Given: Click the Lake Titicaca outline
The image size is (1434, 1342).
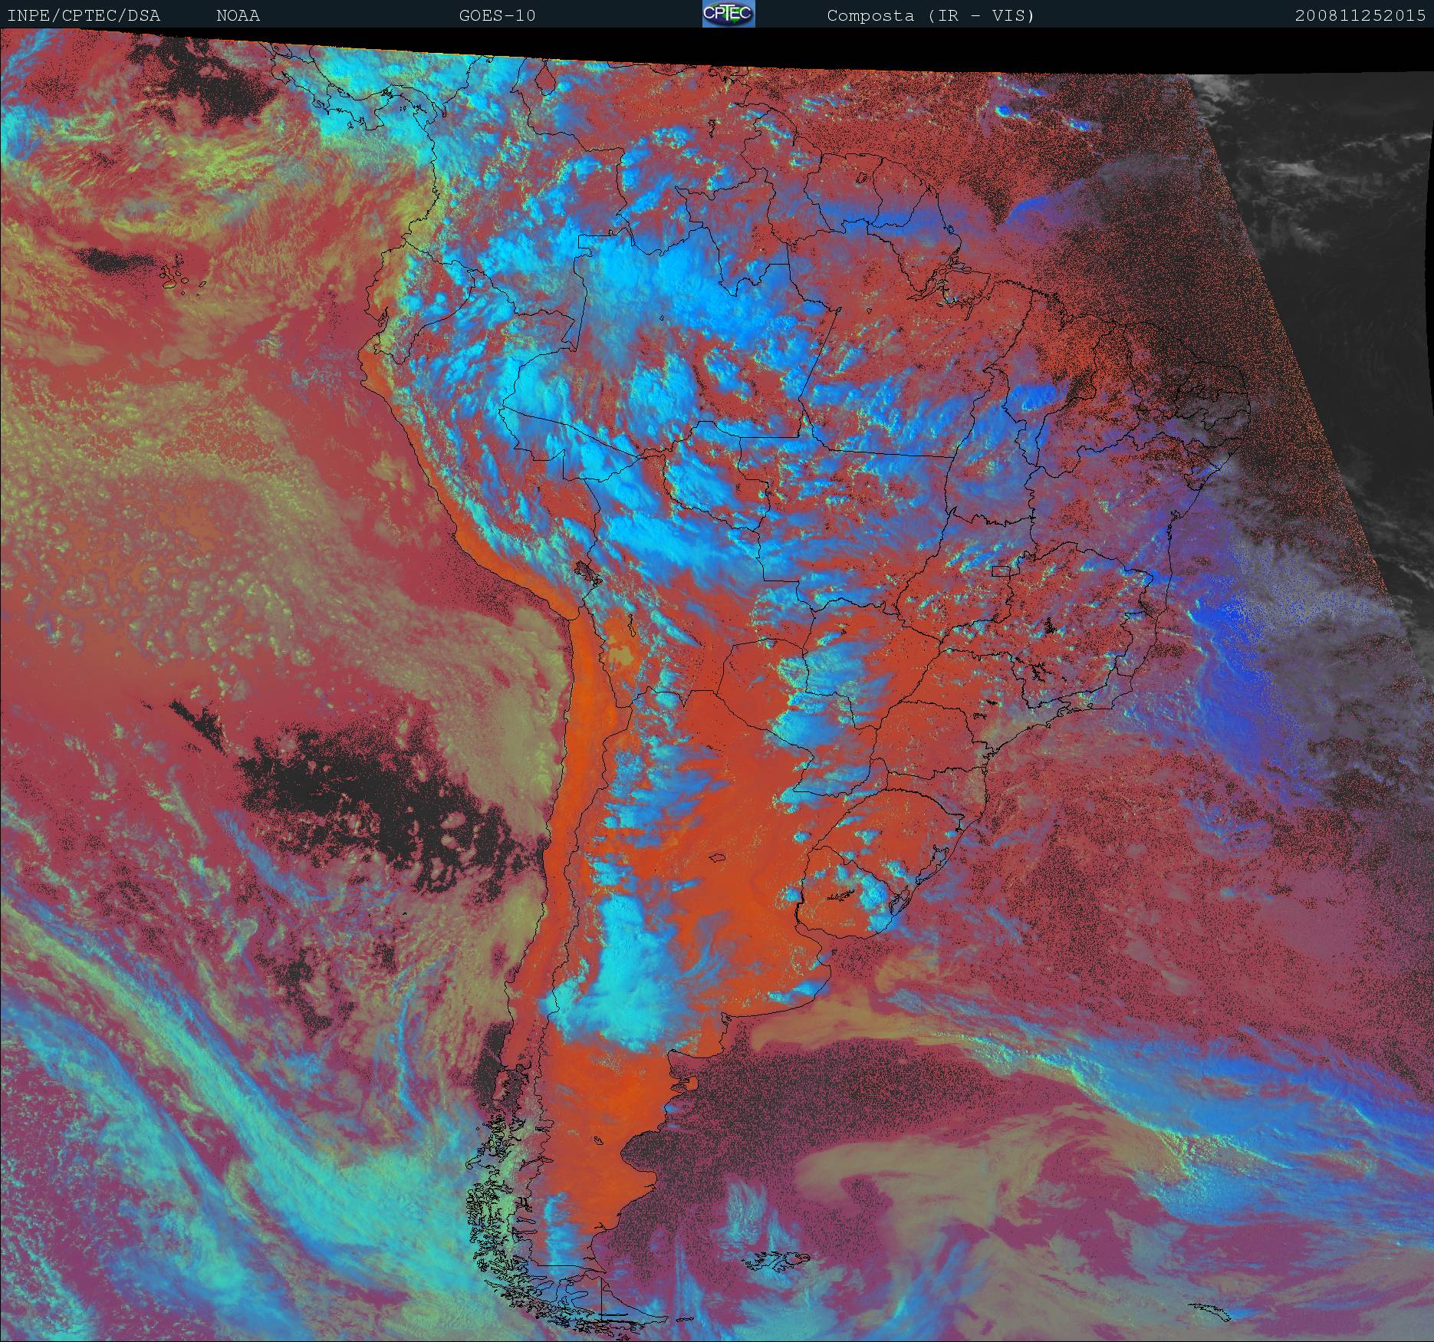Looking at the screenshot, I should (x=586, y=571).
